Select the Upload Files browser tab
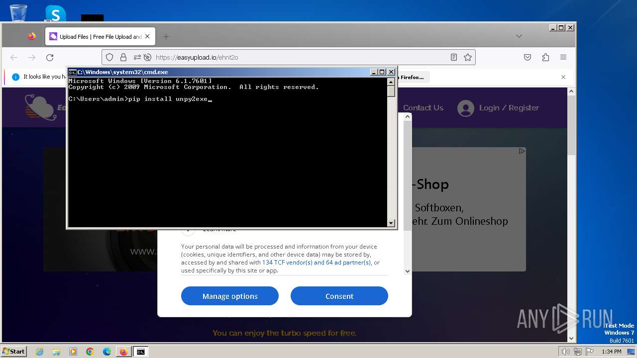Image resolution: width=637 pixels, height=358 pixels. coord(100,36)
